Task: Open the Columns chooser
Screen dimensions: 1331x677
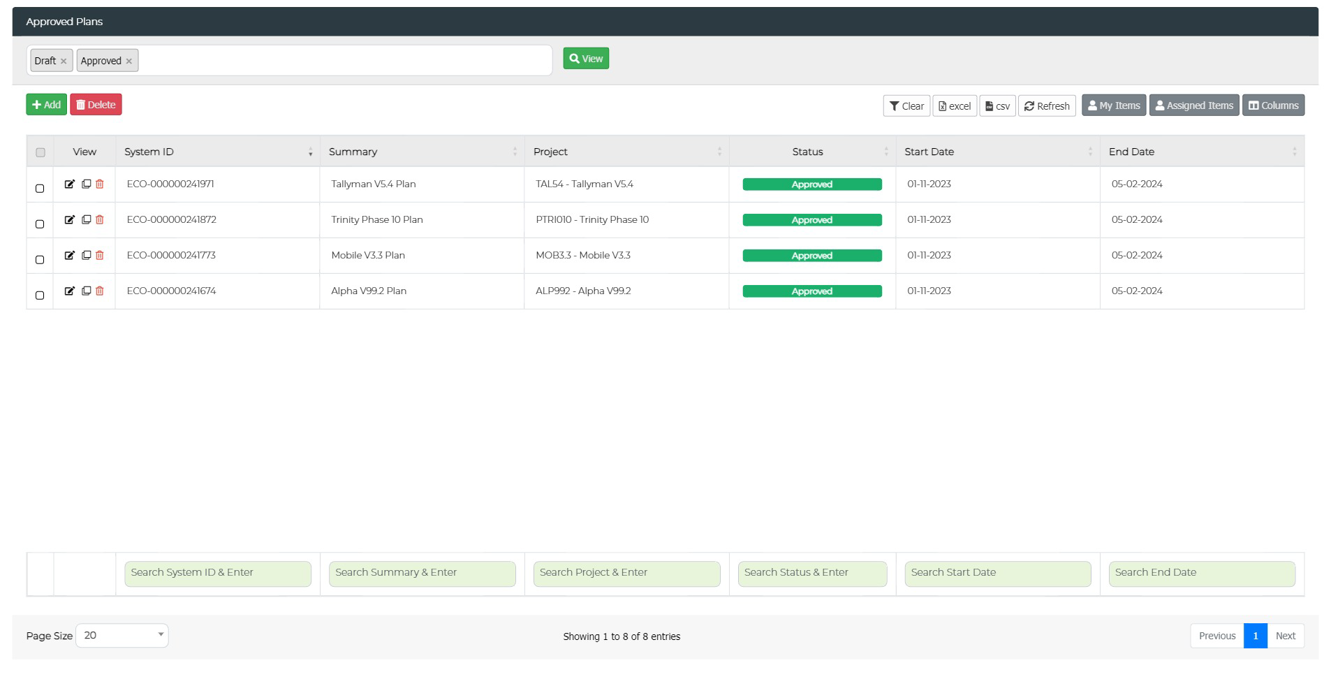Action: click(x=1273, y=105)
